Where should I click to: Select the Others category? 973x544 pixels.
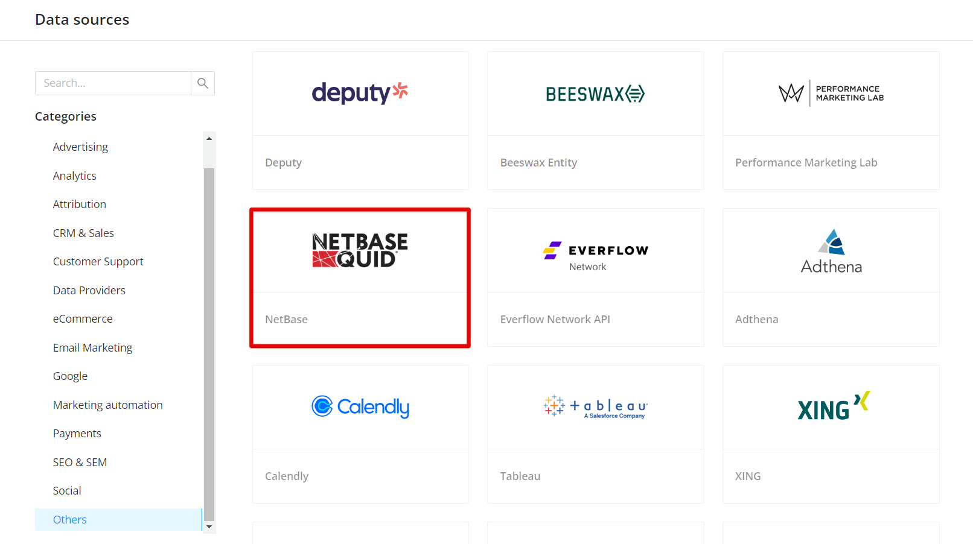[x=69, y=519]
